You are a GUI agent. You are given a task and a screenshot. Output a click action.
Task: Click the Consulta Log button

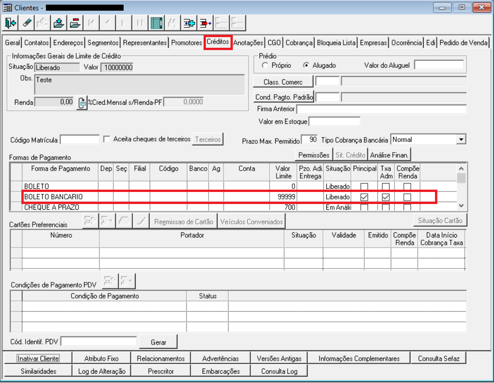tap(279, 371)
